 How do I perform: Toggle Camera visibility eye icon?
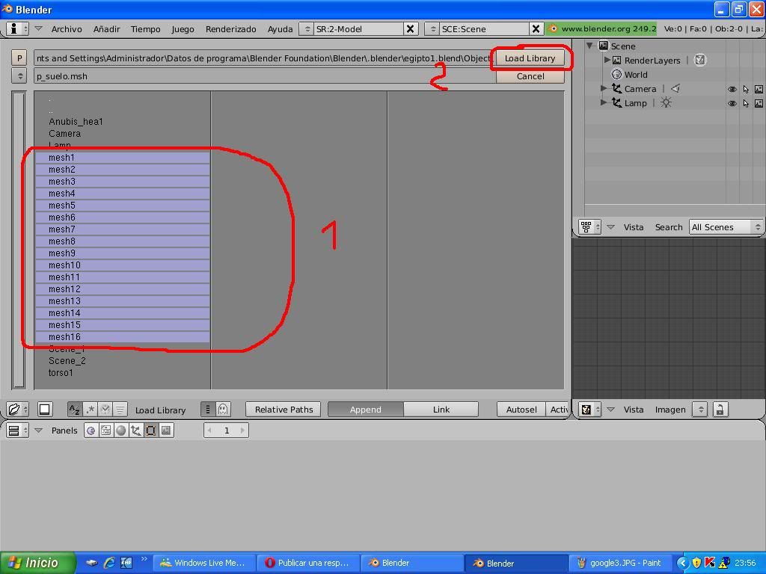[732, 89]
